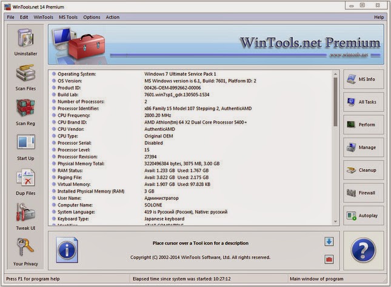Select the Paging File row
Viewport: 391px width, 287px height.
[192, 177]
